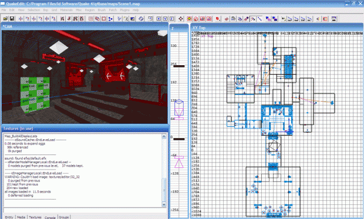Open the Groups tab
Image resolution: width=364 pixels, height=219 pixels.
pyautogui.click(x=63, y=217)
